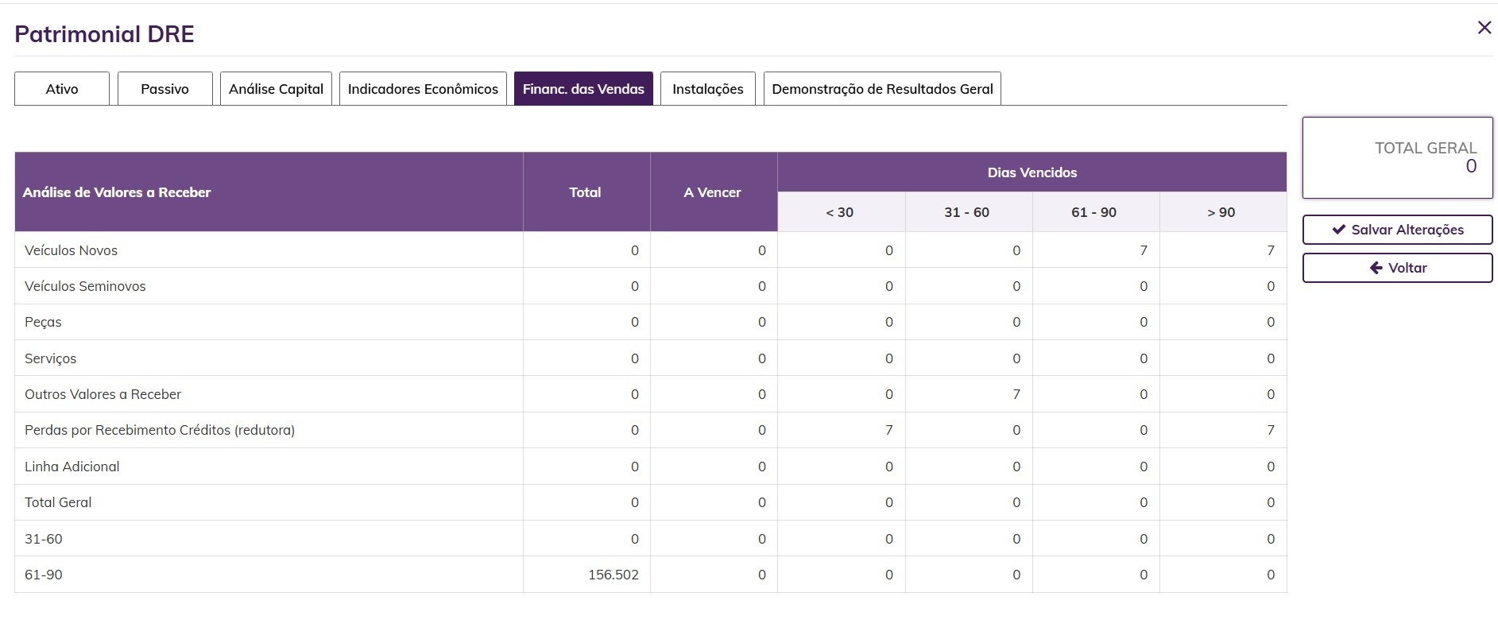Open Demonstração de Resultados Geral tab

tap(882, 89)
